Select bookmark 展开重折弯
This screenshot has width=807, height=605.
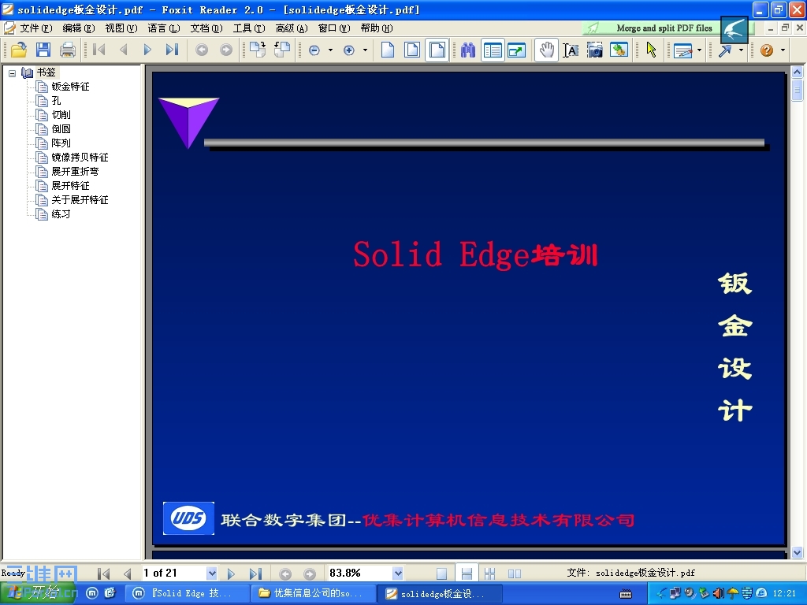click(75, 171)
